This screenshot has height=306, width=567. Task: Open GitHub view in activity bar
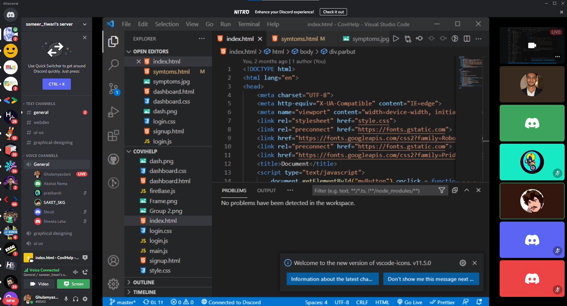tap(113, 159)
